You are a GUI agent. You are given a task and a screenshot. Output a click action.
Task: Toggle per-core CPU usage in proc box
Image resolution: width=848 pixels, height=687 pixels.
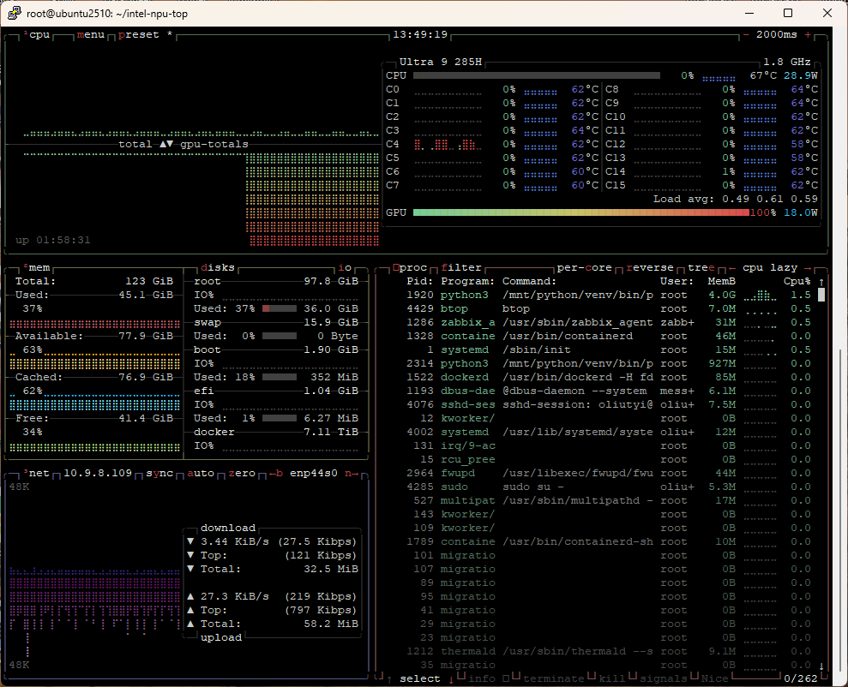584,268
